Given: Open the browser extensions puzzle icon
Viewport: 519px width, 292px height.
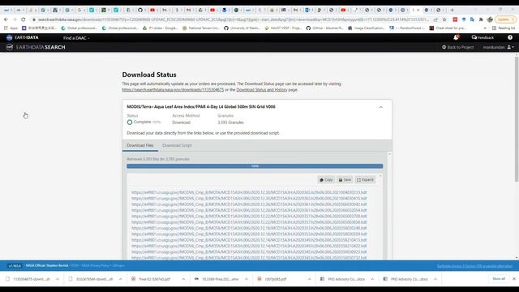Looking at the screenshot, I should (x=481, y=19).
